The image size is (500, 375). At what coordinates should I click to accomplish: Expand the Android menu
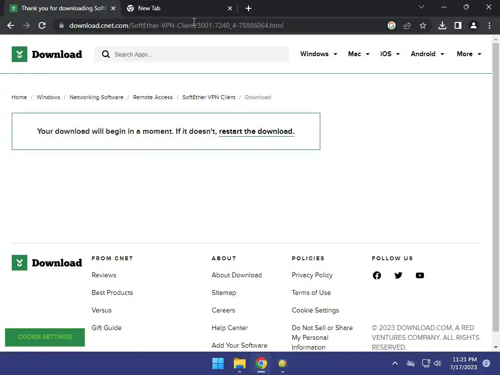[x=427, y=54]
